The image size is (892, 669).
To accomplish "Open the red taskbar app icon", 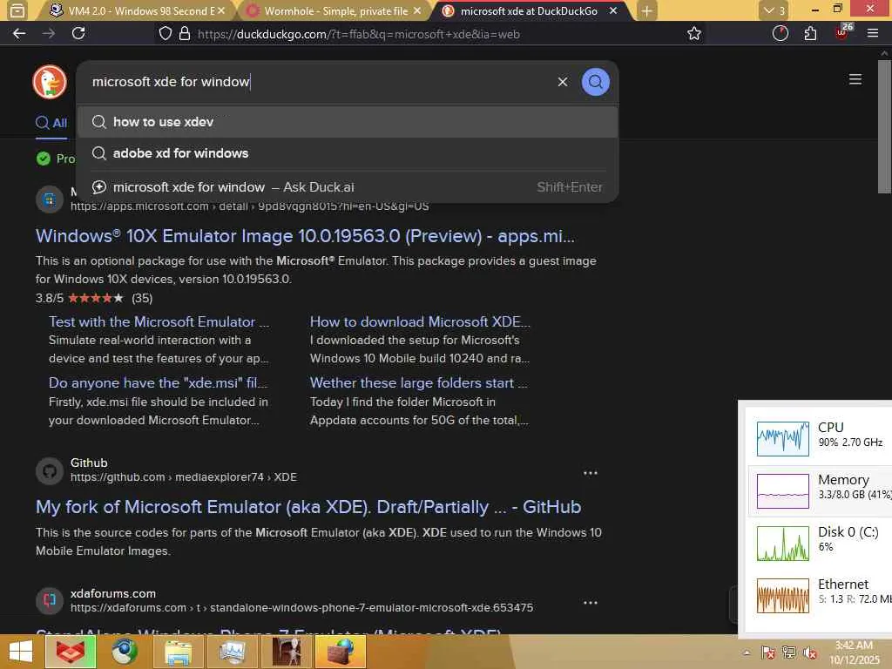I will [71, 652].
